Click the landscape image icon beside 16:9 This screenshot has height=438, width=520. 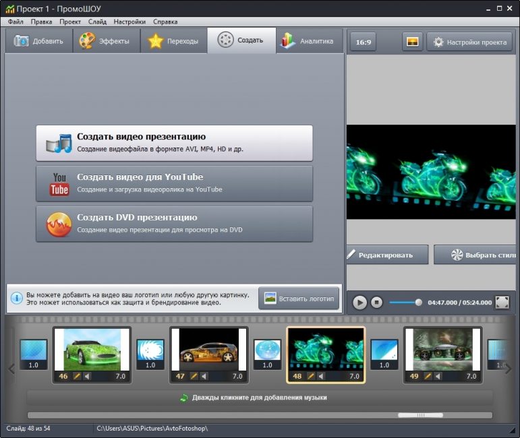point(412,42)
